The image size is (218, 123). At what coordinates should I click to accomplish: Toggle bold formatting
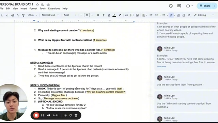98,15
